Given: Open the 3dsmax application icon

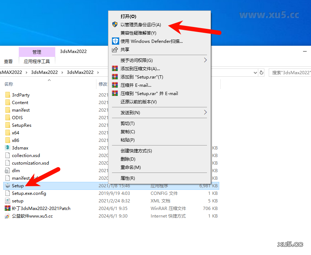Looking at the screenshot, I should (x=8, y=148).
